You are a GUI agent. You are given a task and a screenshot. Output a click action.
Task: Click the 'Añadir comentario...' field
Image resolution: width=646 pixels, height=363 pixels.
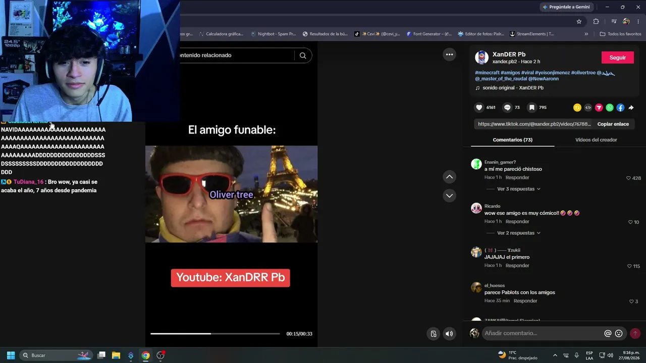(543, 333)
